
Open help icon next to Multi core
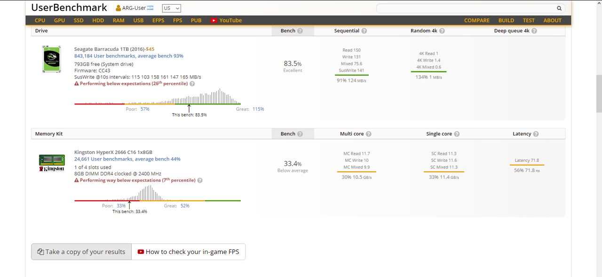click(369, 134)
